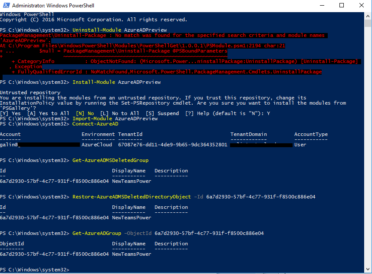Click the 'Copyright (C) 2016 Microsoft Corporation' line
Image resolution: width=372 pixels, height=274 pixels.
[x=94, y=20]
